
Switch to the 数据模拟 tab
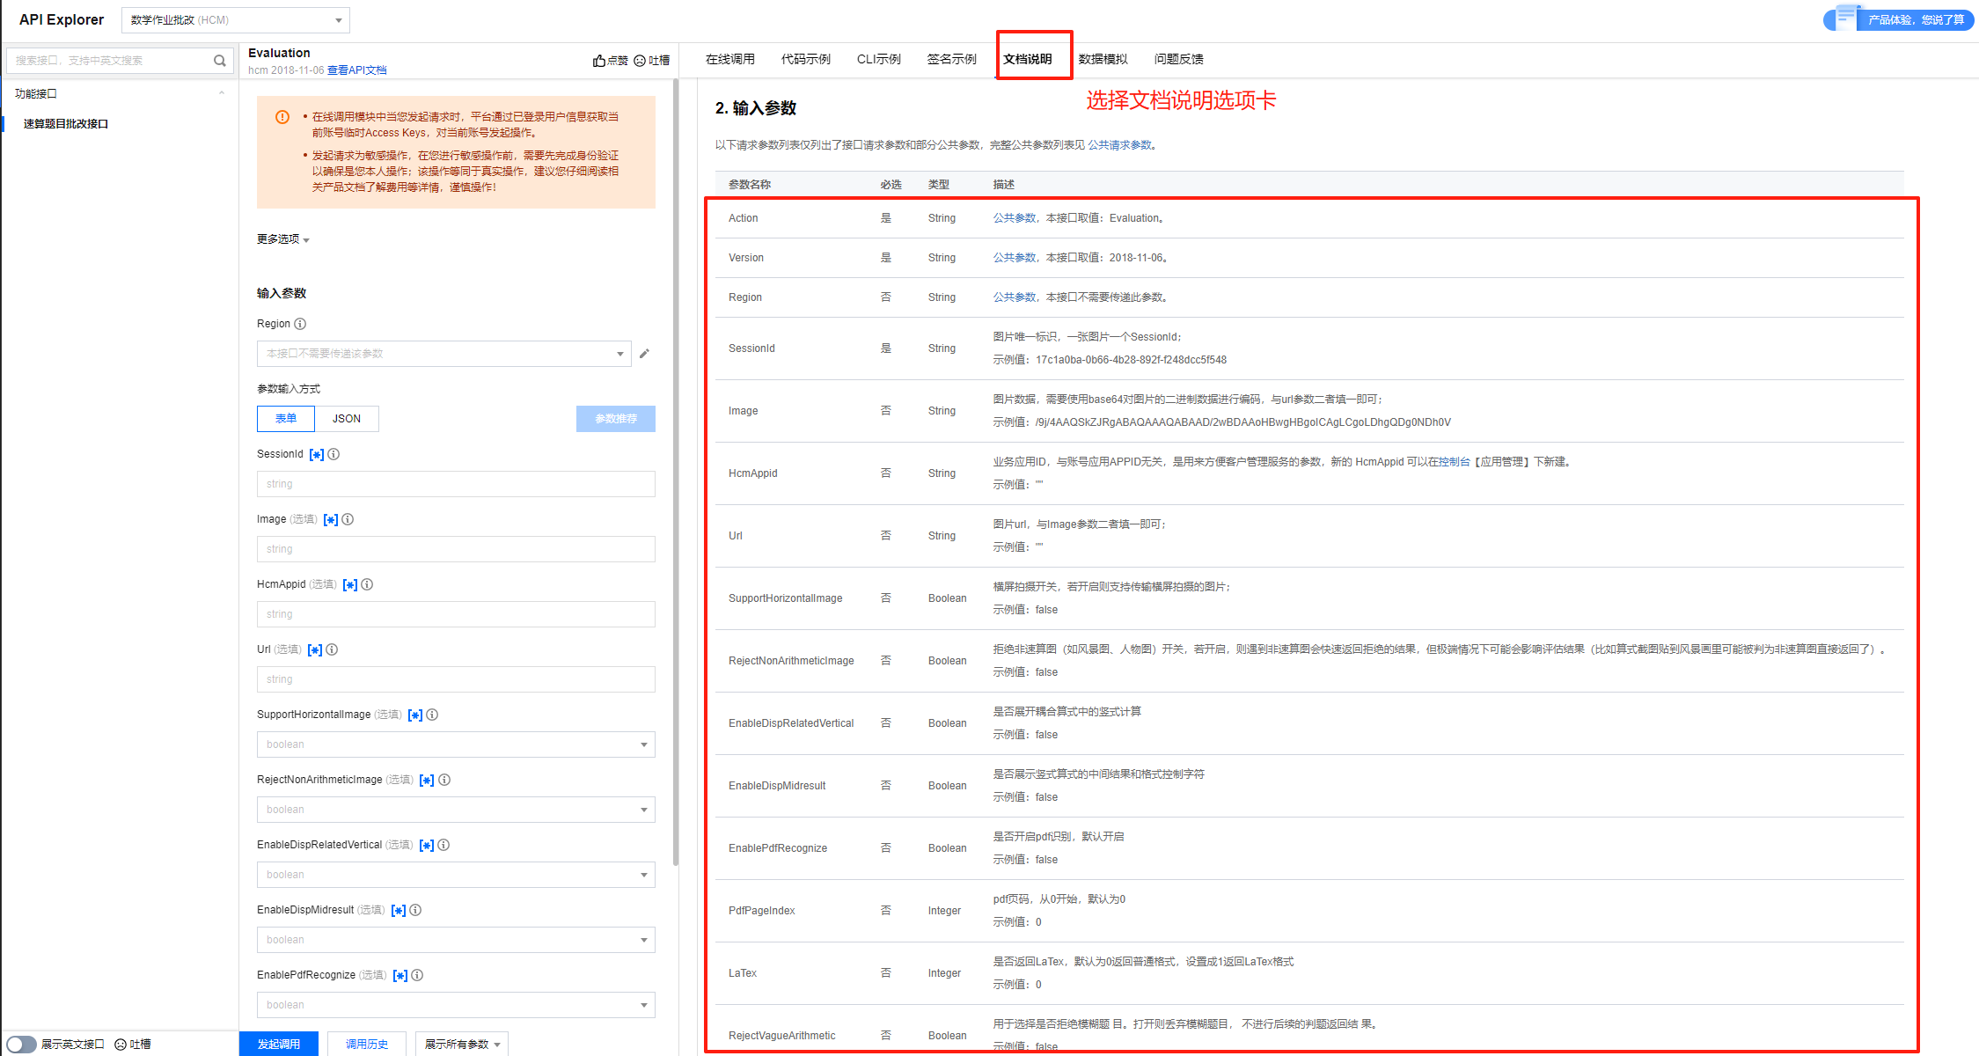pyautogui.click(x=1103, y=59)
